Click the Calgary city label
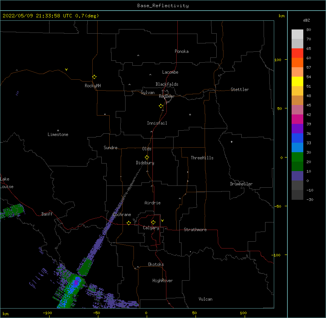 pos(151,228)
